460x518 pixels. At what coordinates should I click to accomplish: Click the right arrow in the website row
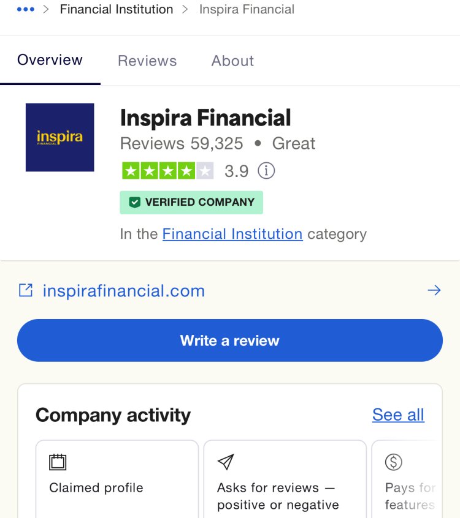[x=434, y=290]
